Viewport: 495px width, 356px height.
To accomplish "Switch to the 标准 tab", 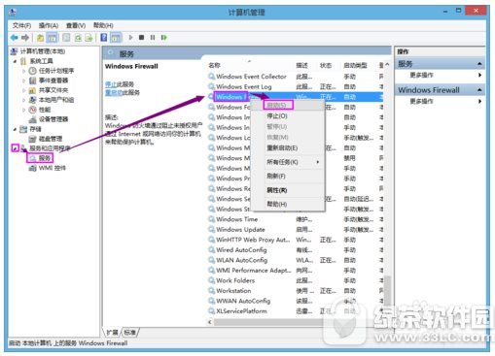I will click(x=130, y=333).
